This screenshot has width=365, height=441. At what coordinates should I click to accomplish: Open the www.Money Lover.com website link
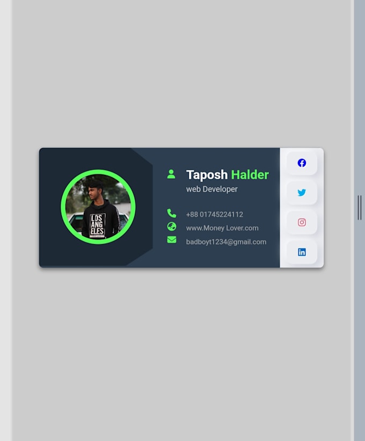pos(222,228)
